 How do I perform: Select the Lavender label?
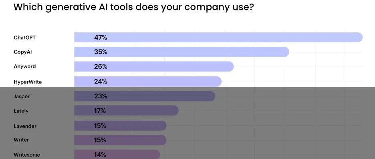point(25,126)
